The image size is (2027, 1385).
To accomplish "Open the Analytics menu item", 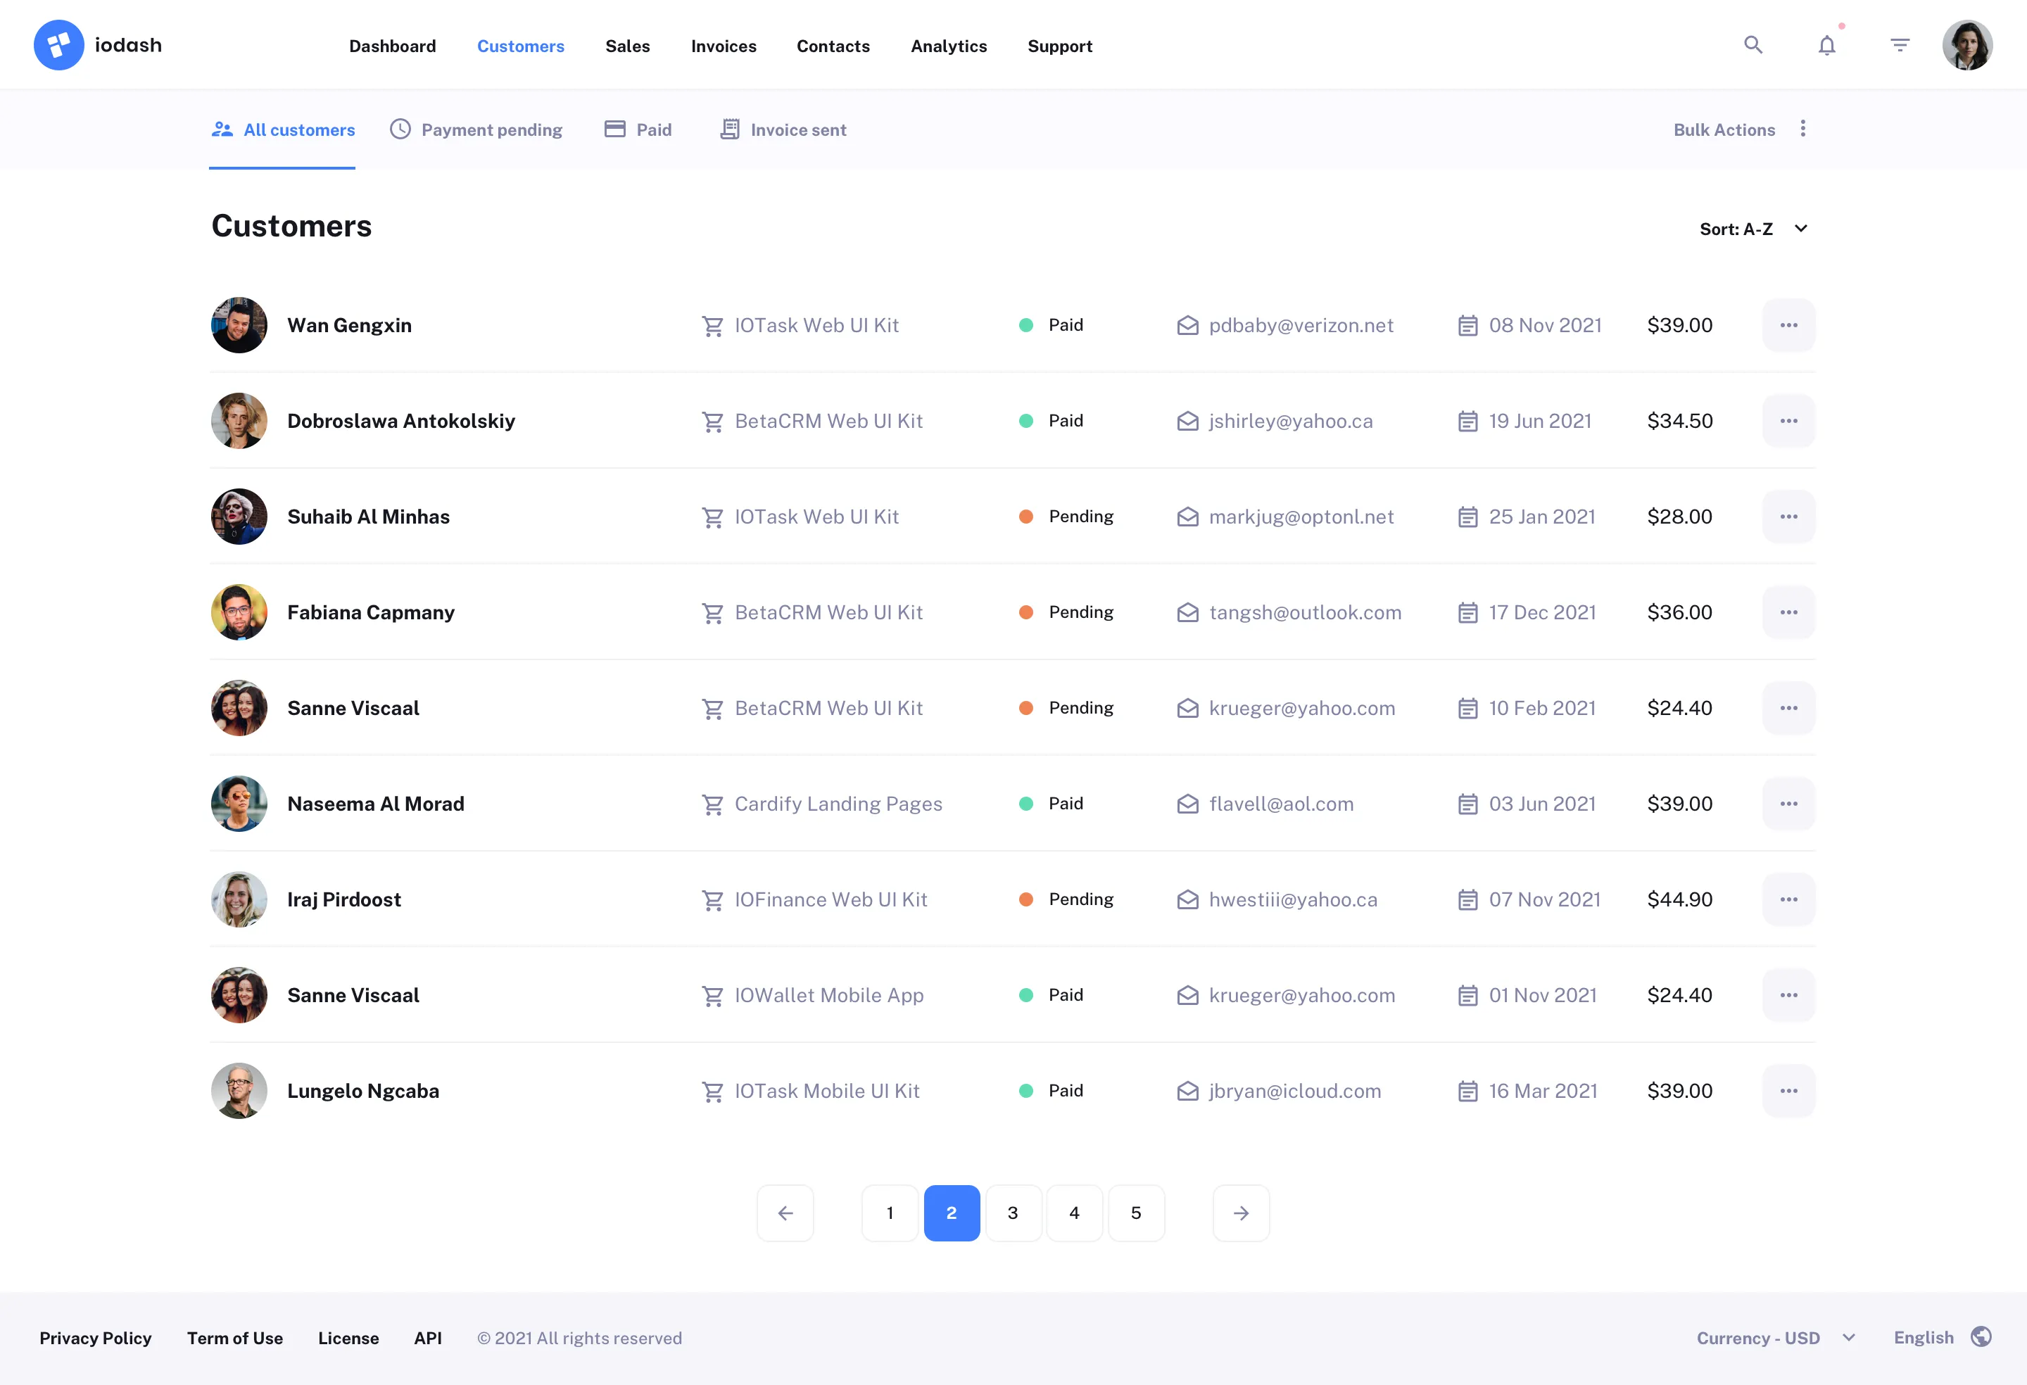I will [x=949, y=46].
